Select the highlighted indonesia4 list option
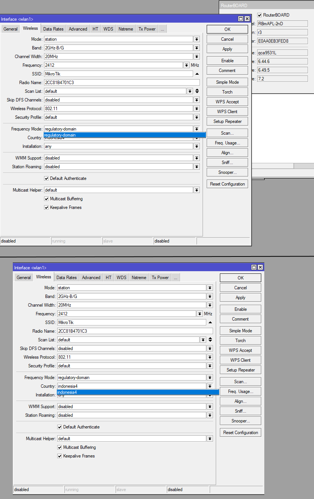This screenshot has height=499, width=314. click(138, 392)
